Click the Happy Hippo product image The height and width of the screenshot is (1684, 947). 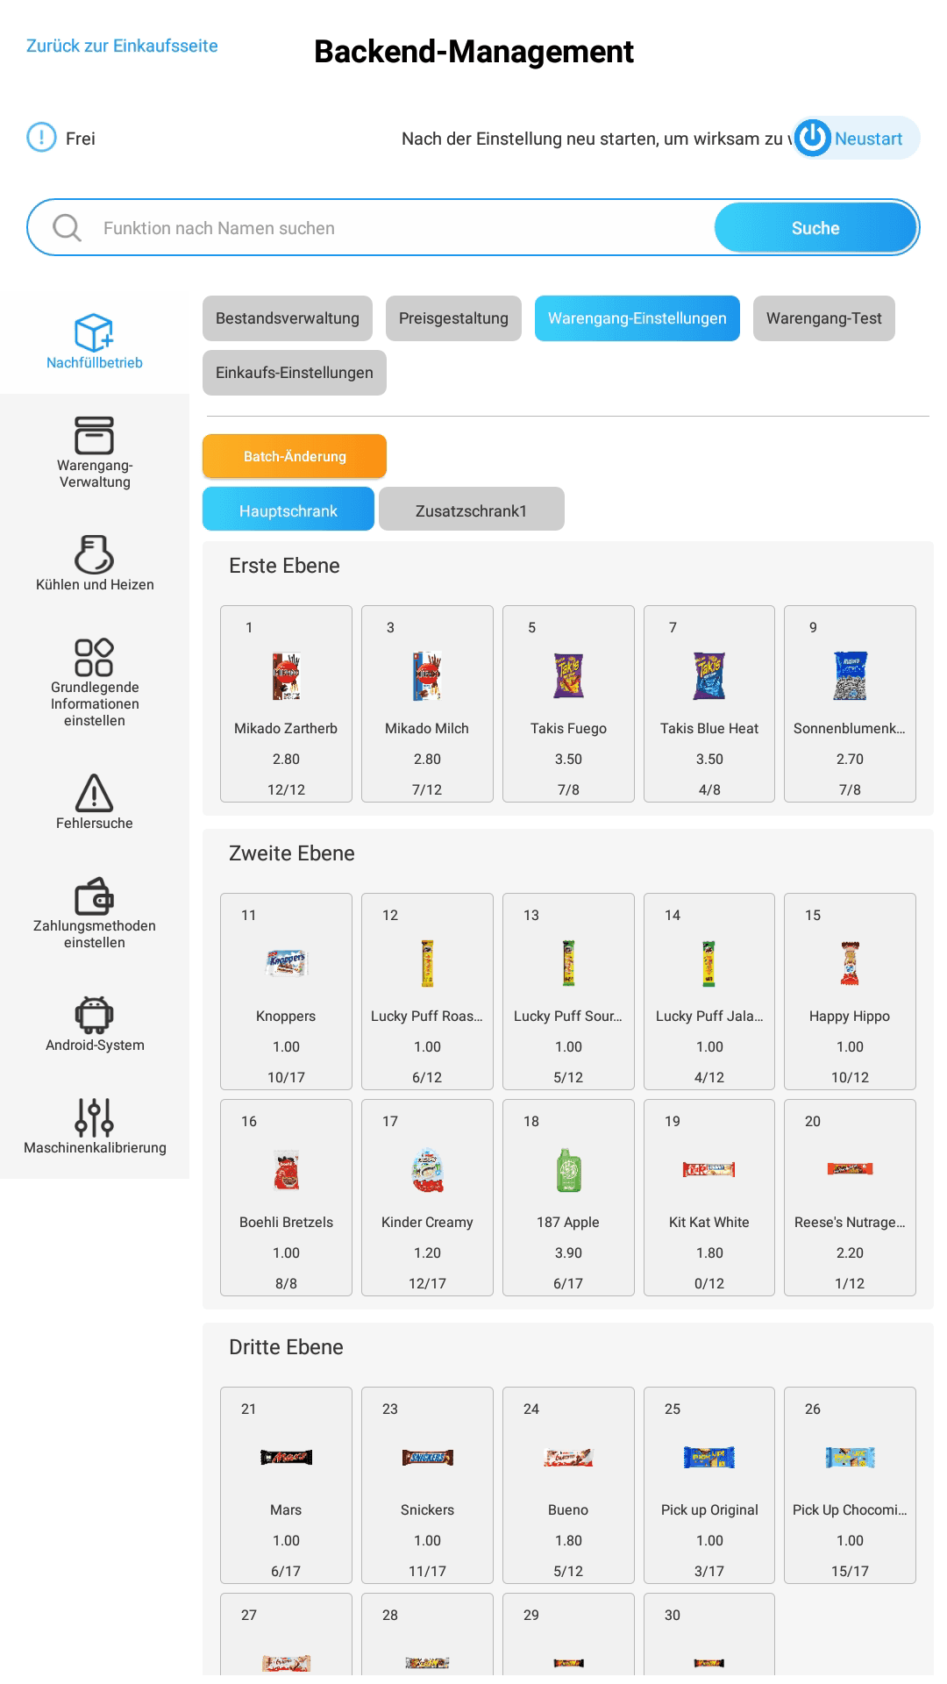click(x=850, y=963)
